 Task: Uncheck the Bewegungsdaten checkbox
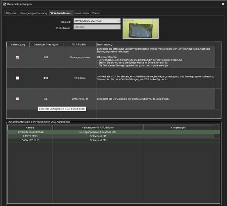pyautogui.click(x=18, y=57)
